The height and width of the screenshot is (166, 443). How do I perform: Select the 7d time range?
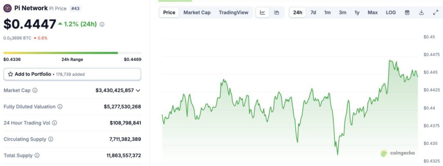coord(313,13)
